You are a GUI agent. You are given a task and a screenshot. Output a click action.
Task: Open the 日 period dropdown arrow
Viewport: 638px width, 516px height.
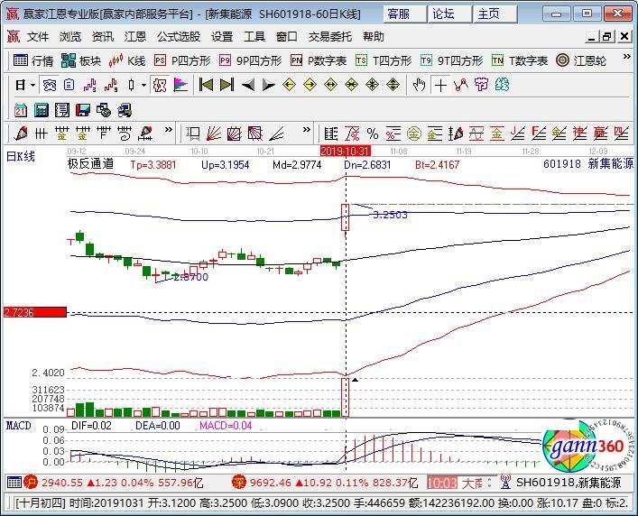tap(32, 85)
